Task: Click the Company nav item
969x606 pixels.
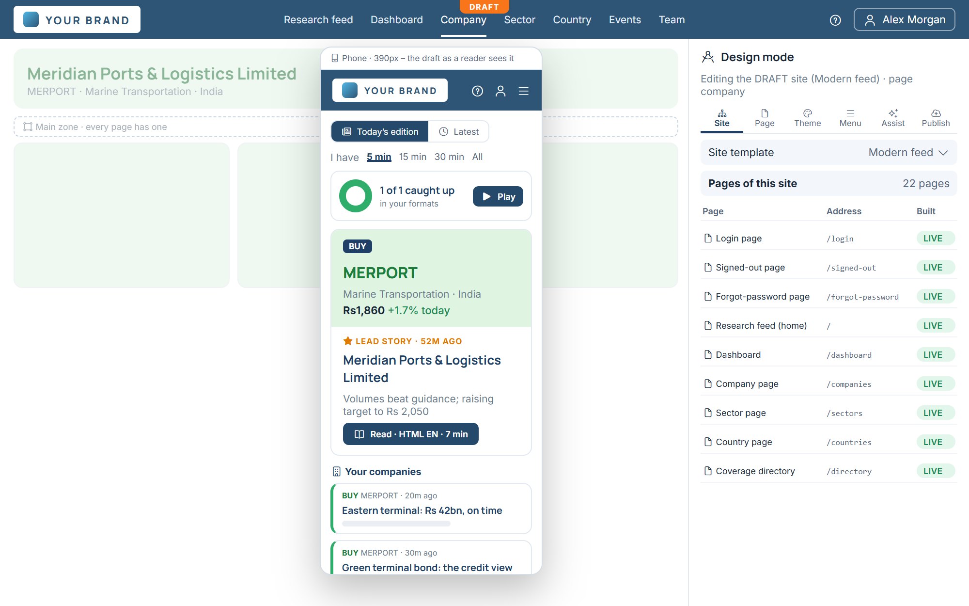Action: coord(463,20)
